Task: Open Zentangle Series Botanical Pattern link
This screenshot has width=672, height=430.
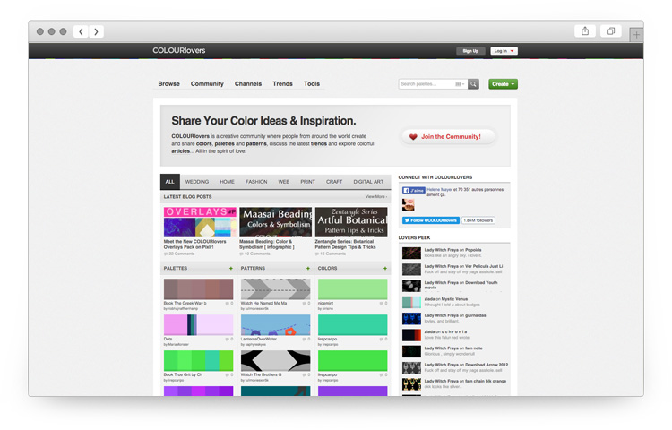Action: 346,245
